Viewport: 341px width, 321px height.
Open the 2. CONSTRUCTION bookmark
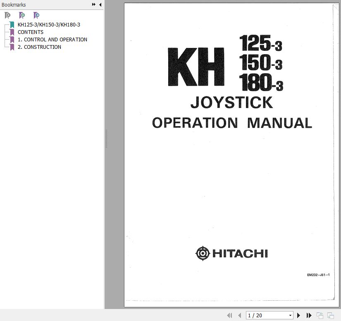[x=39, y=47]
